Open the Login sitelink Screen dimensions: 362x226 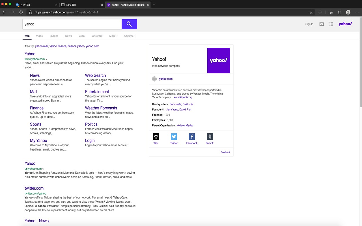(90, 141)
